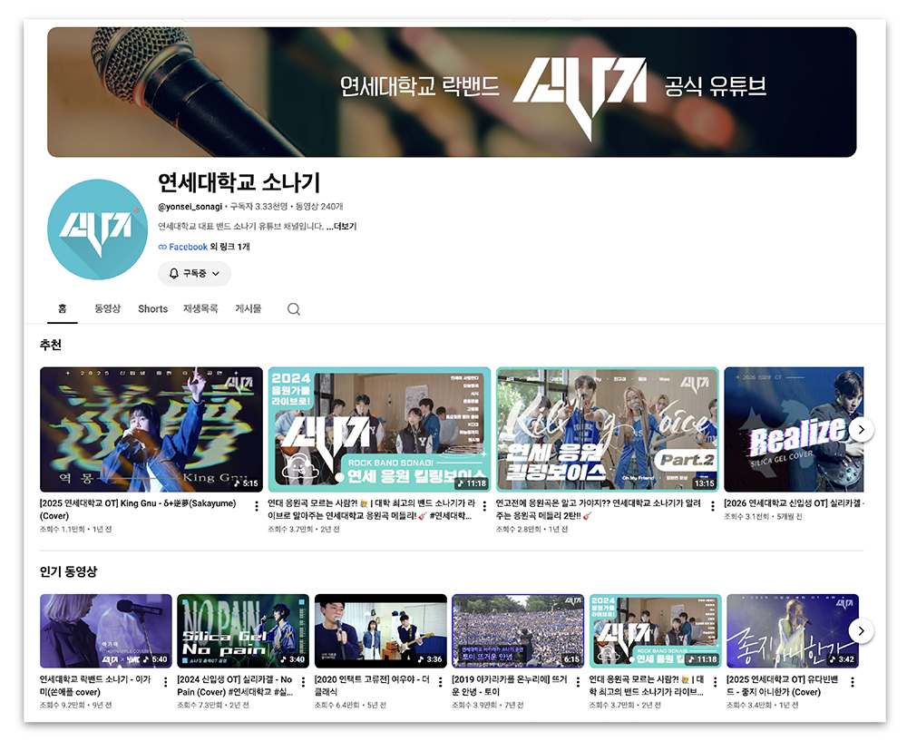Advance the 추천 row with next arrow
Viewport: 907px width, 741px height.
pos(862,429)
